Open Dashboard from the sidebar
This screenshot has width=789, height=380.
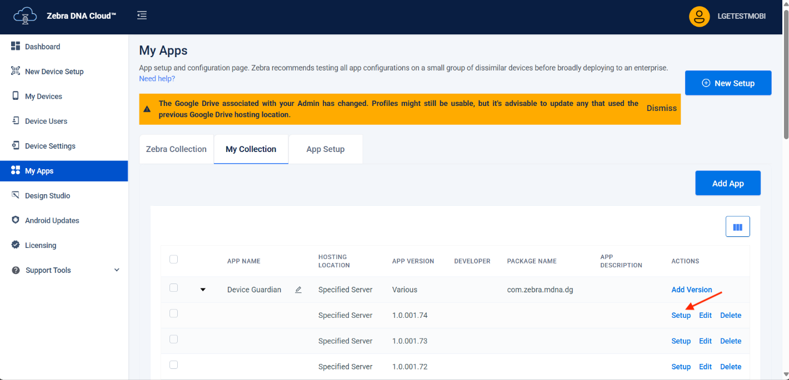[42, 47]
